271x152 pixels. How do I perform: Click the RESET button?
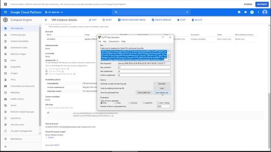pyautogui.click(x=107, y=20)
